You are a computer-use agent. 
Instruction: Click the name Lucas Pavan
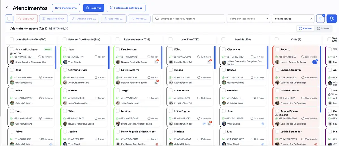pos(182,91)
